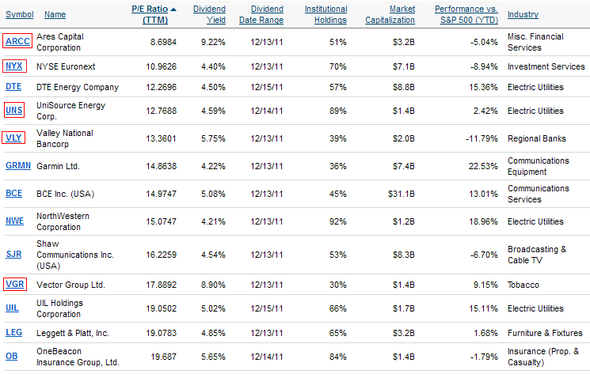Select the BCE Inc. (USA) name cell
Screen dimensions: 590x374
[x=66, y=195]
